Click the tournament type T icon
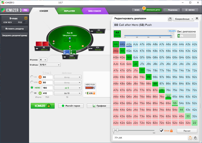202x143 pixels. coord(26,18)
